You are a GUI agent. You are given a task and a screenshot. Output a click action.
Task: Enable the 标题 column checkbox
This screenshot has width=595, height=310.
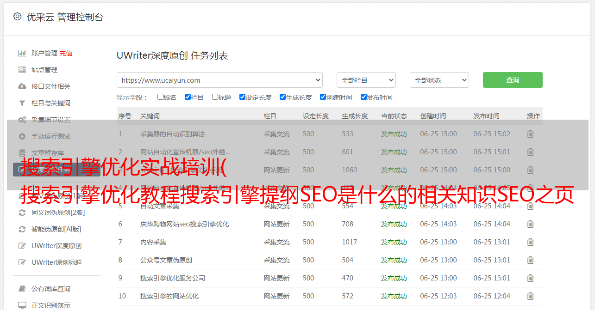[215, 97]
